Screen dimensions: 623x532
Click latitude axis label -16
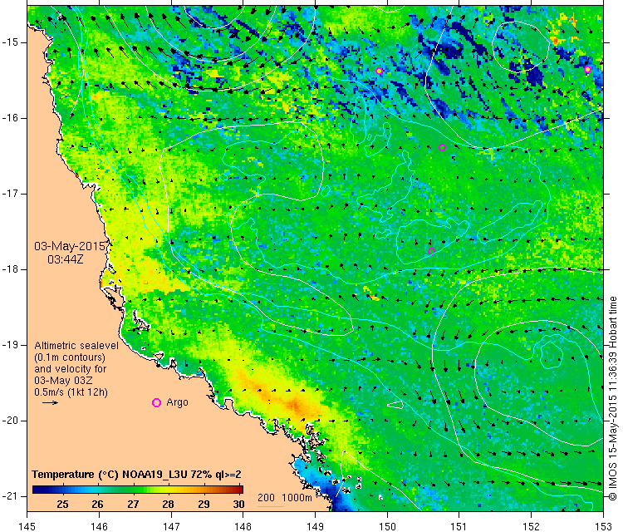click(x=10, y=118)
